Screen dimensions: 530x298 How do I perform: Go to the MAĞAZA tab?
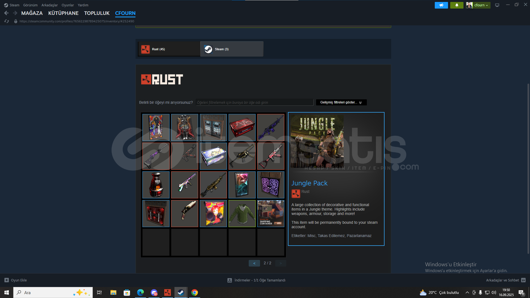pyautogui.click(x=32, y=13)
